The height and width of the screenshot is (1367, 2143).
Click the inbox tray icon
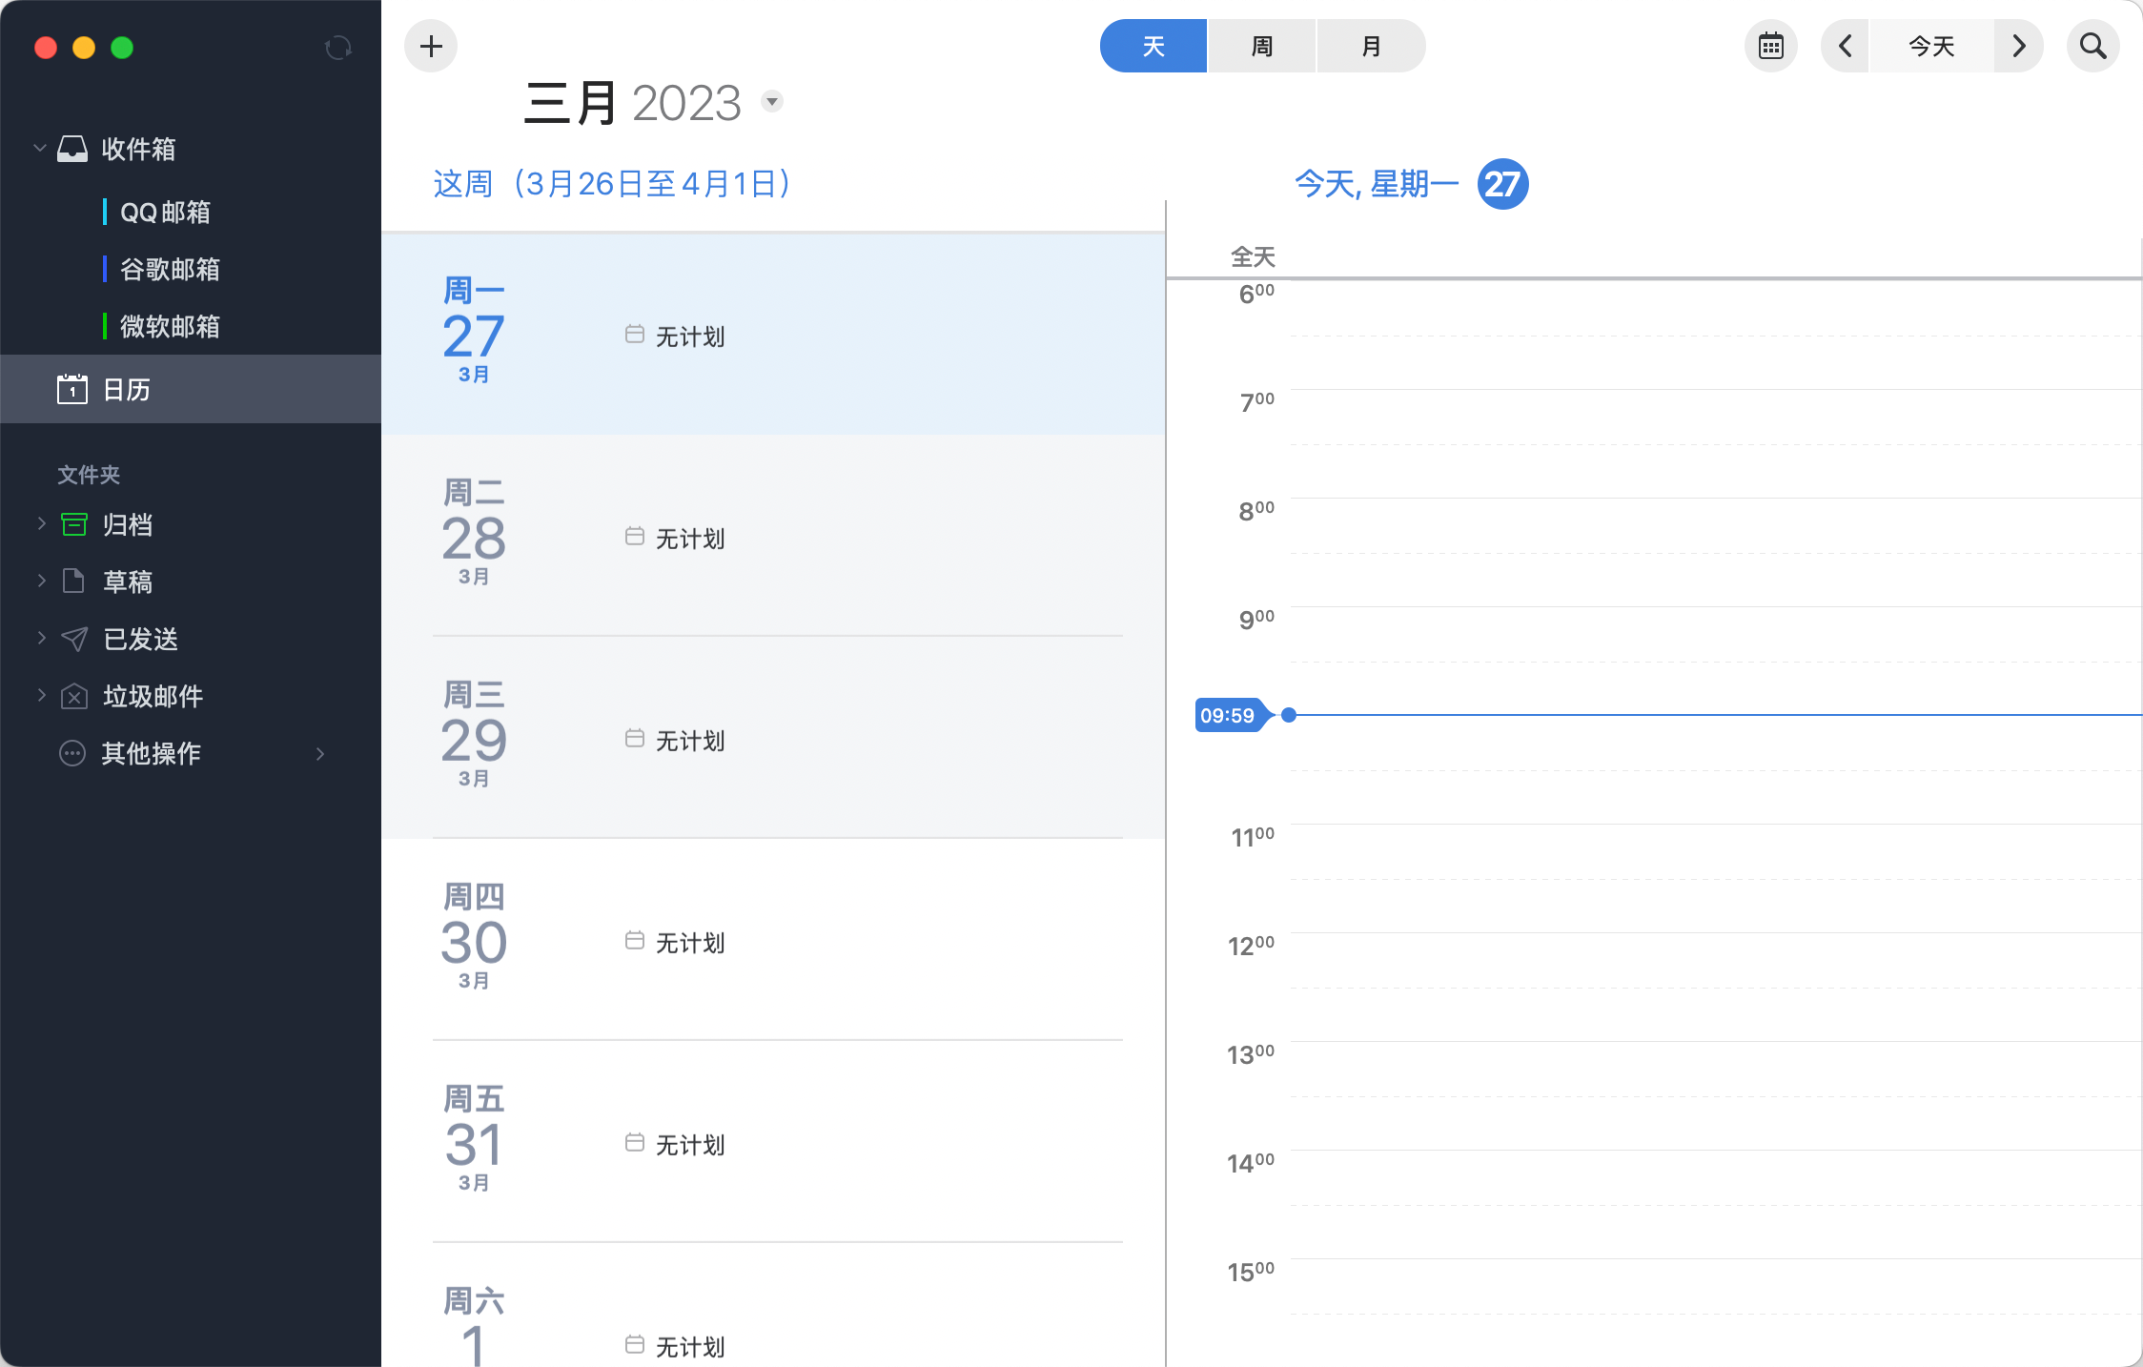[x=72, y=149]
